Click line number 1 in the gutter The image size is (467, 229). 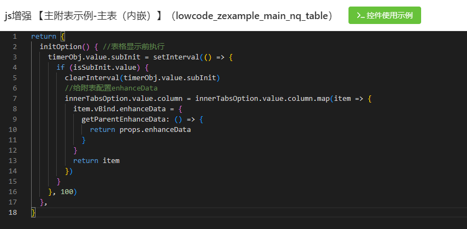[x=15, y=36]
